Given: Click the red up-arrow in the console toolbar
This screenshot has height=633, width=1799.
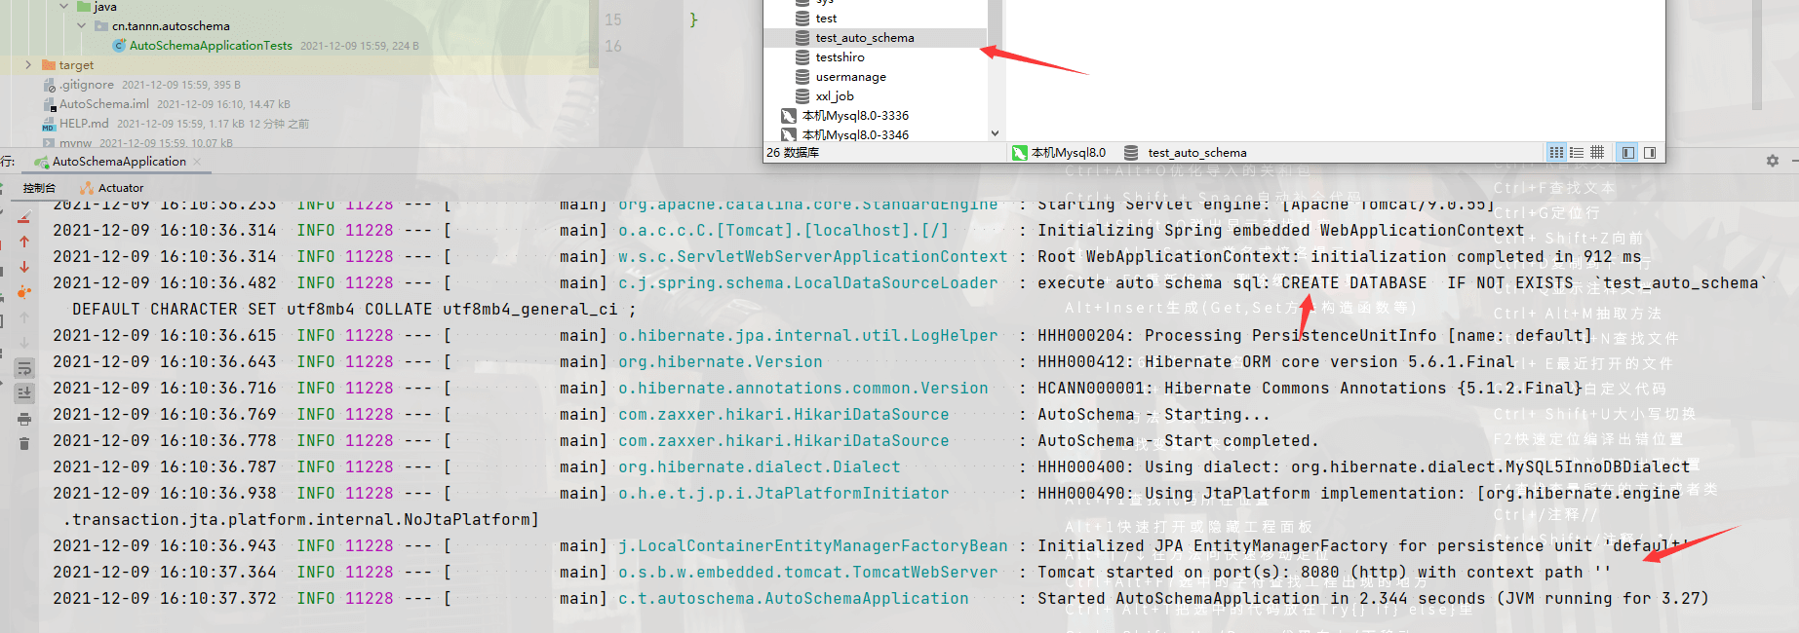Looking at the screenshot, I should coord(24,242).
